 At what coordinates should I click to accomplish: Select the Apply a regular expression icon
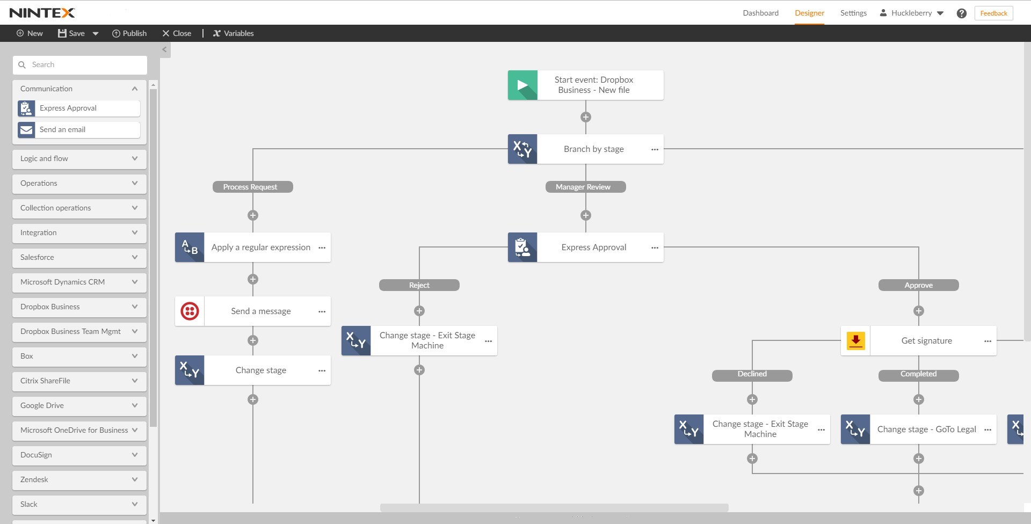pos(190,248)
